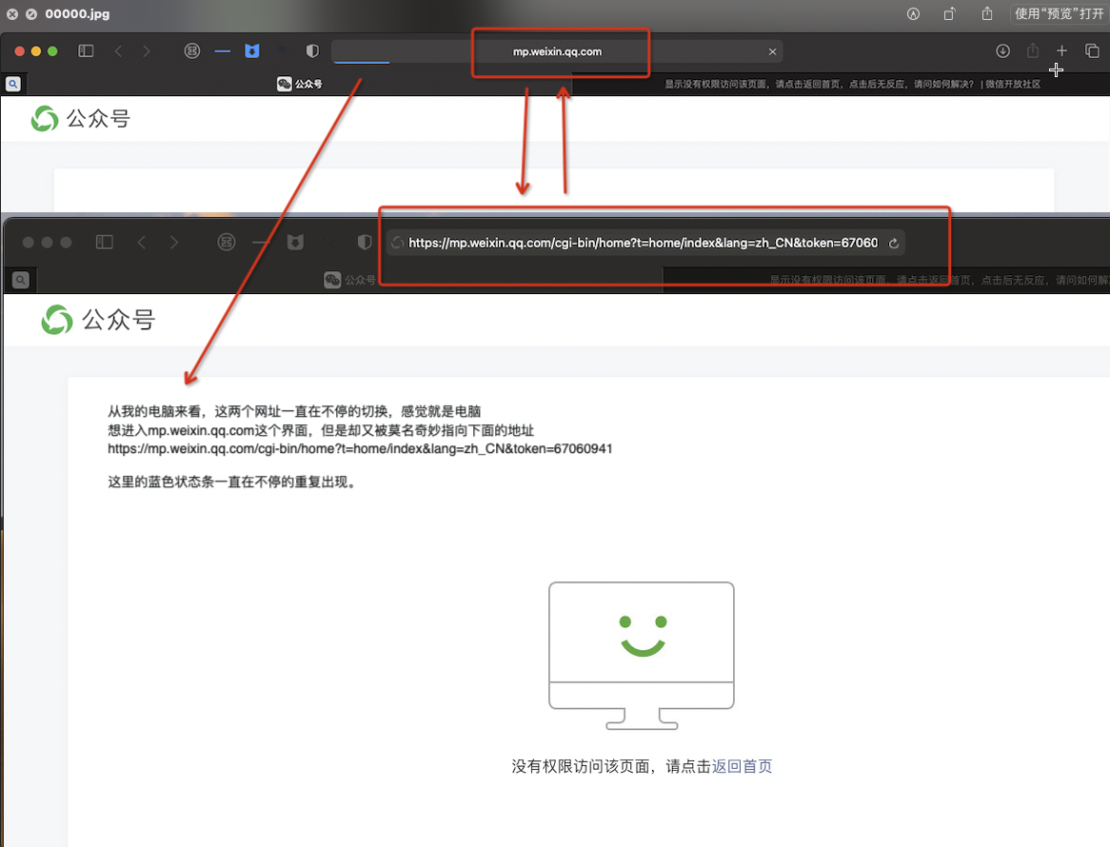Click circular extension icon in lower Safari toolbar

click(x=226, y=242)
